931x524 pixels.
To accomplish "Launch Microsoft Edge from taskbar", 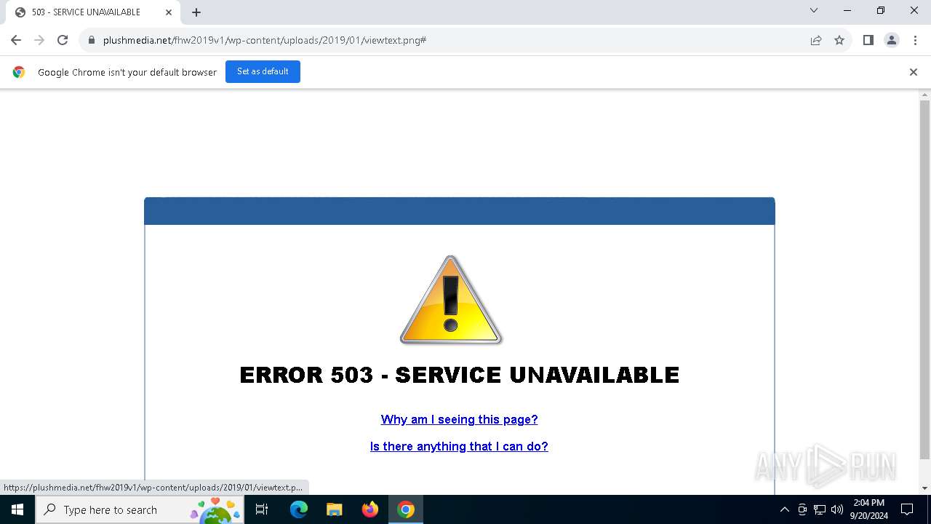I will [299, 509].
